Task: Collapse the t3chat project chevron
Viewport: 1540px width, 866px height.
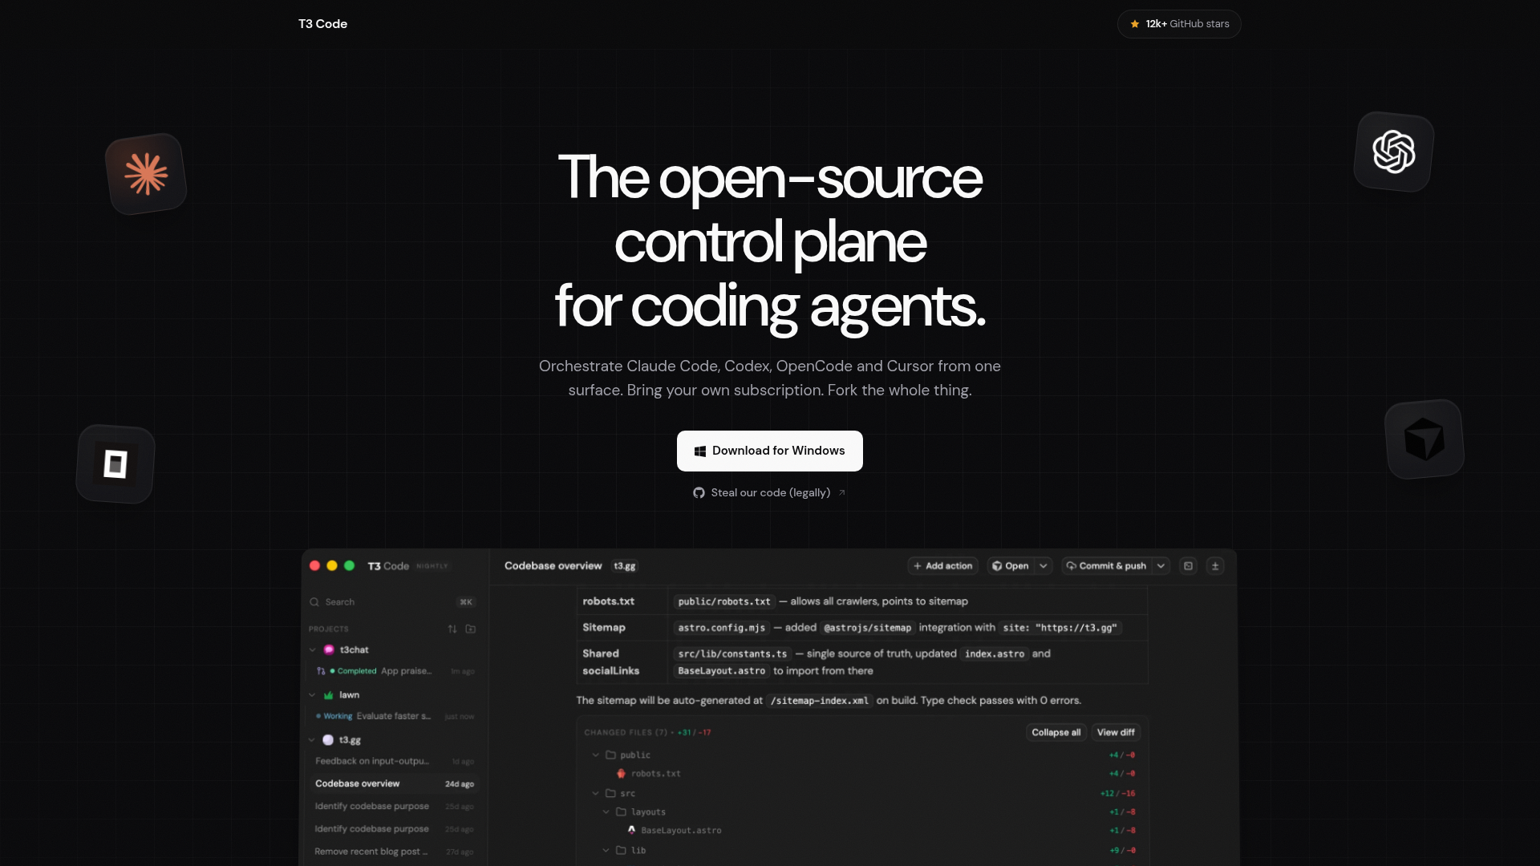Action: click(x=312, y=650)
